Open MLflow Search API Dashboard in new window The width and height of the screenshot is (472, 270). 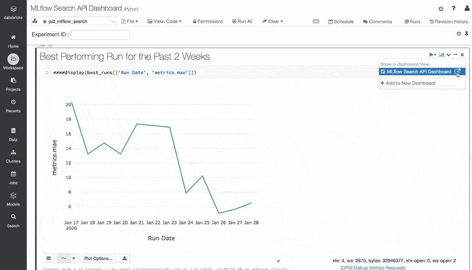457,72
